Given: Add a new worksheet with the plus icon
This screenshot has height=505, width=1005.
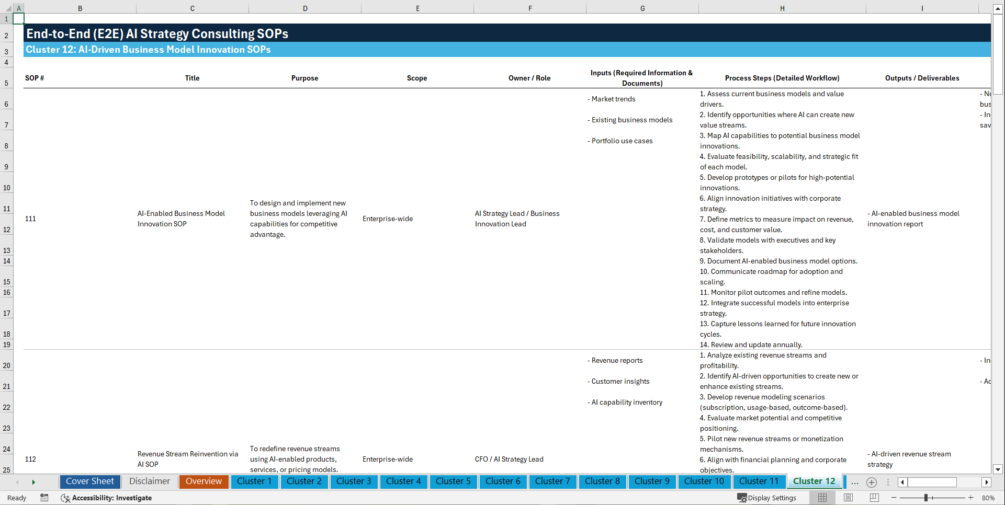Looking at the screenshot, I should (x=872, y=482).
